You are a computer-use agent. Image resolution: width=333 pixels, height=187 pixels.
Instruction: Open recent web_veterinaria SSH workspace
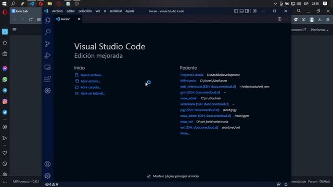point(208,87)
